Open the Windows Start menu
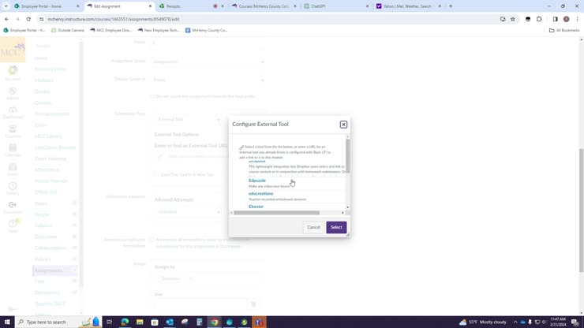 pos(6,322)
